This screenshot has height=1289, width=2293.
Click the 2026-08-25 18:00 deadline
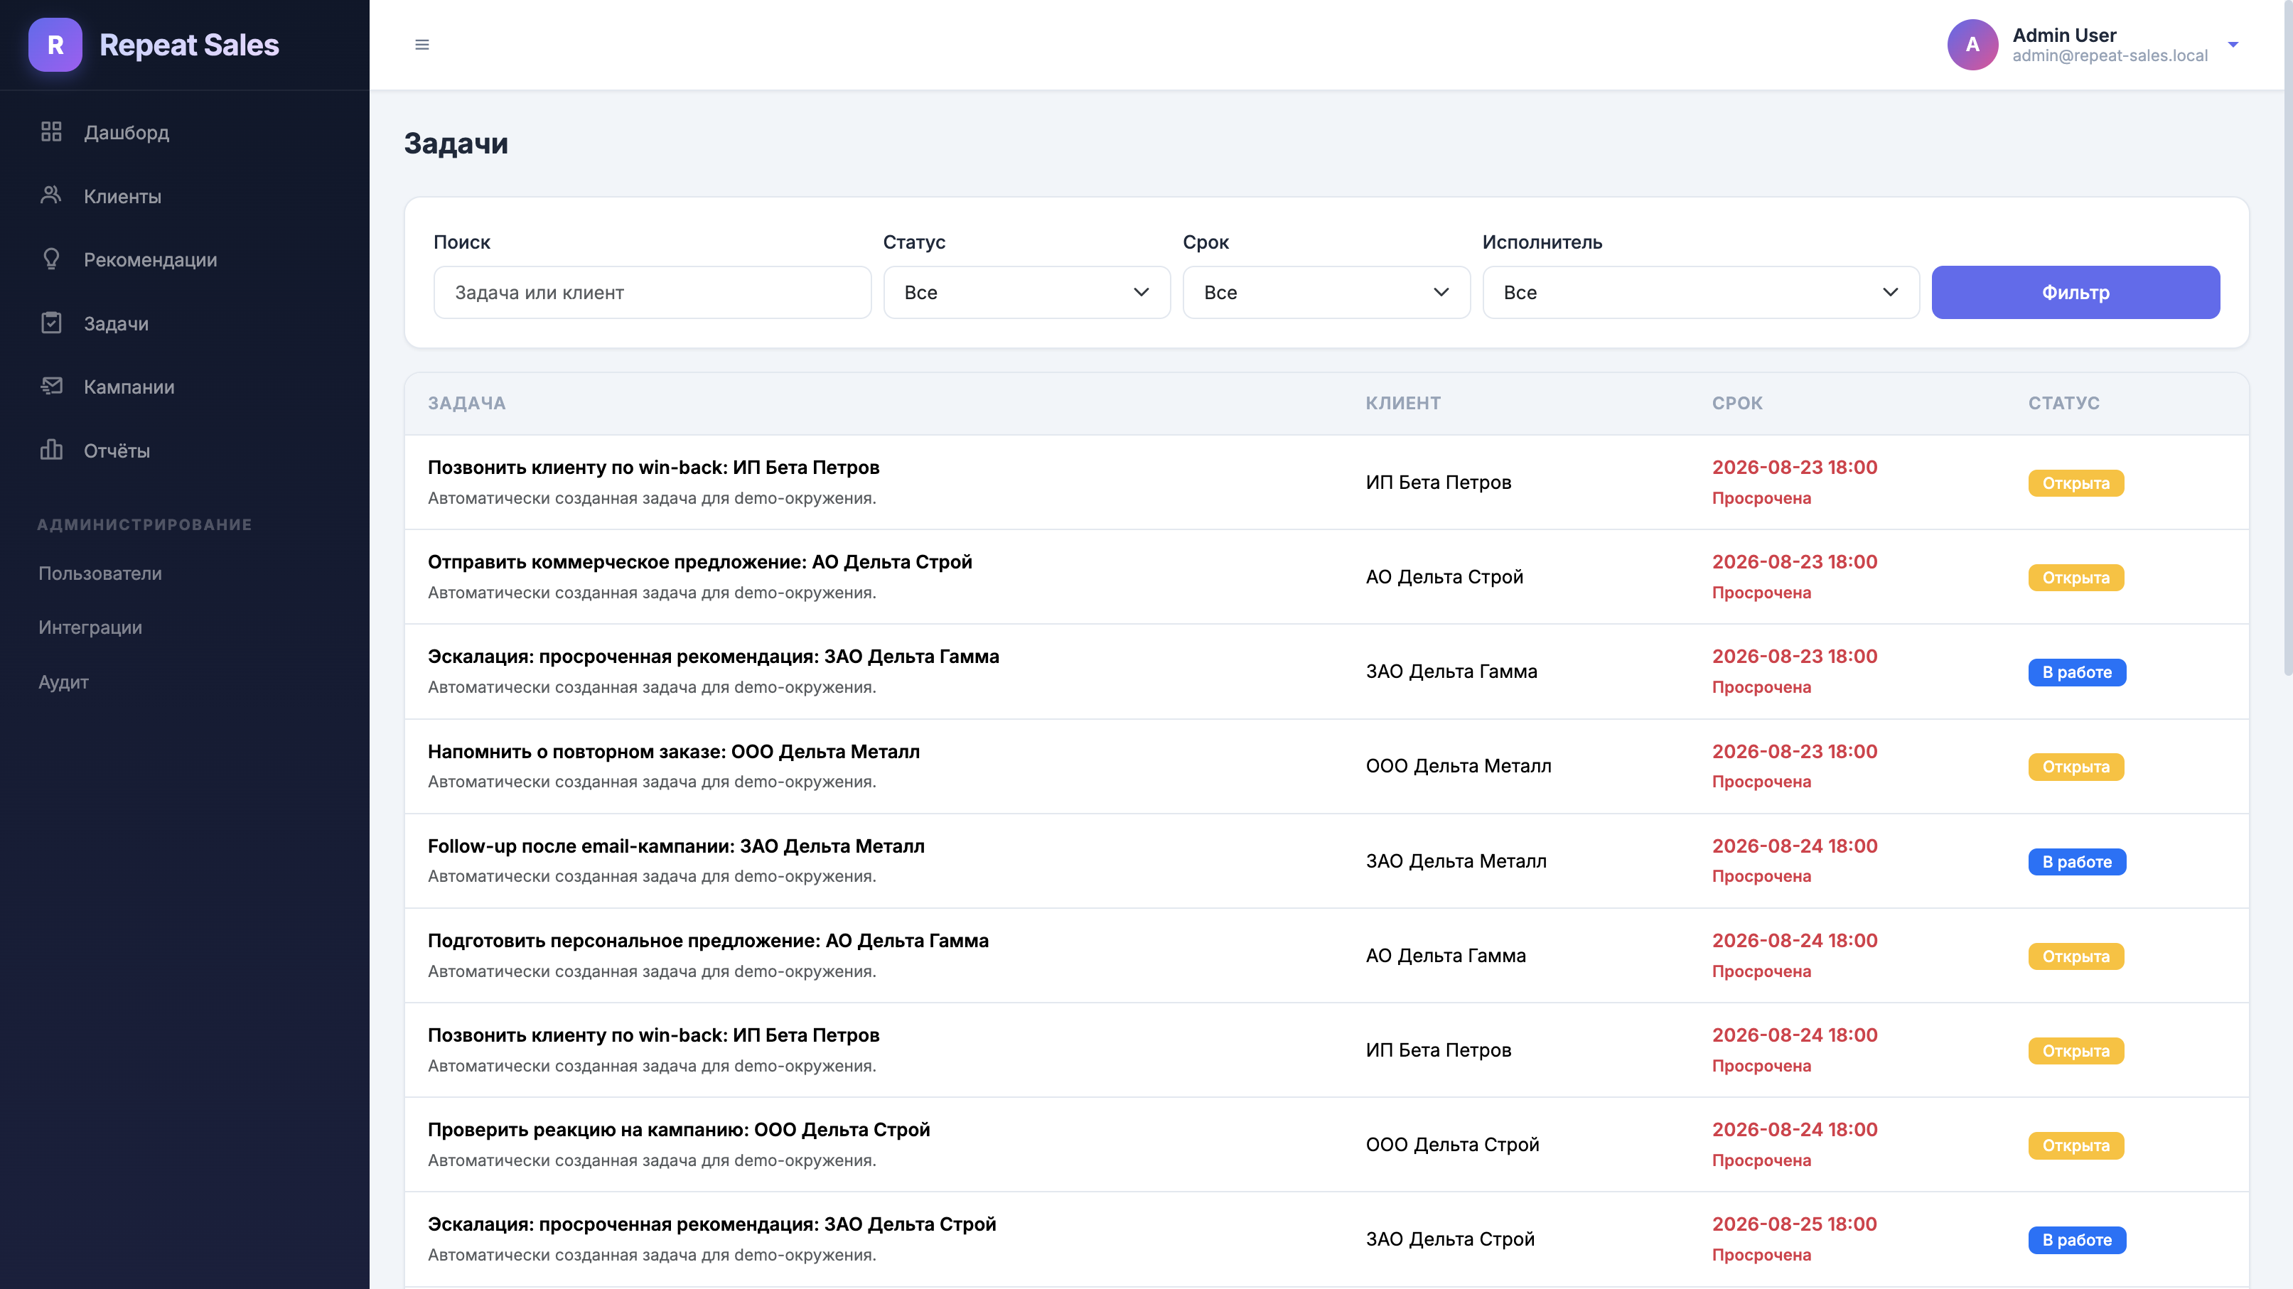[x=1795, y=1224]
